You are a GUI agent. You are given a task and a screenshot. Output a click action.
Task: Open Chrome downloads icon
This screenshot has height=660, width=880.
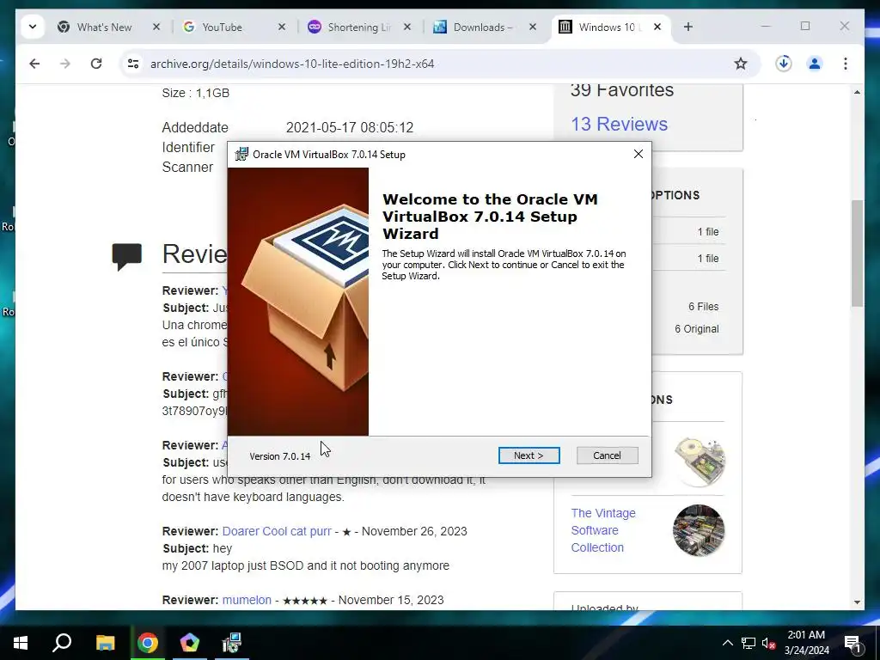(x=784, y=64)
